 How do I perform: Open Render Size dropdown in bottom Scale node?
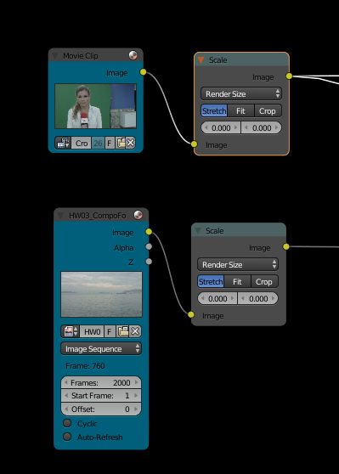pos(238,265)
